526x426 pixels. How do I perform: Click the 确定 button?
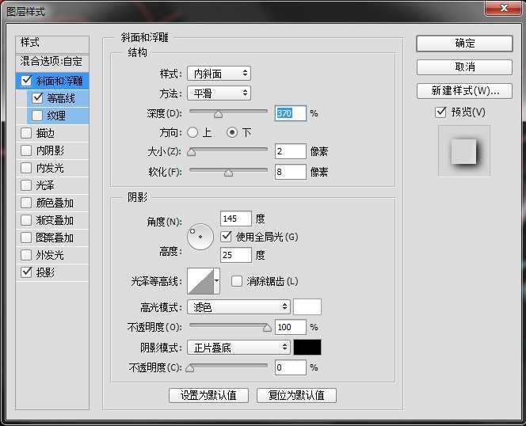coord(464,43)
